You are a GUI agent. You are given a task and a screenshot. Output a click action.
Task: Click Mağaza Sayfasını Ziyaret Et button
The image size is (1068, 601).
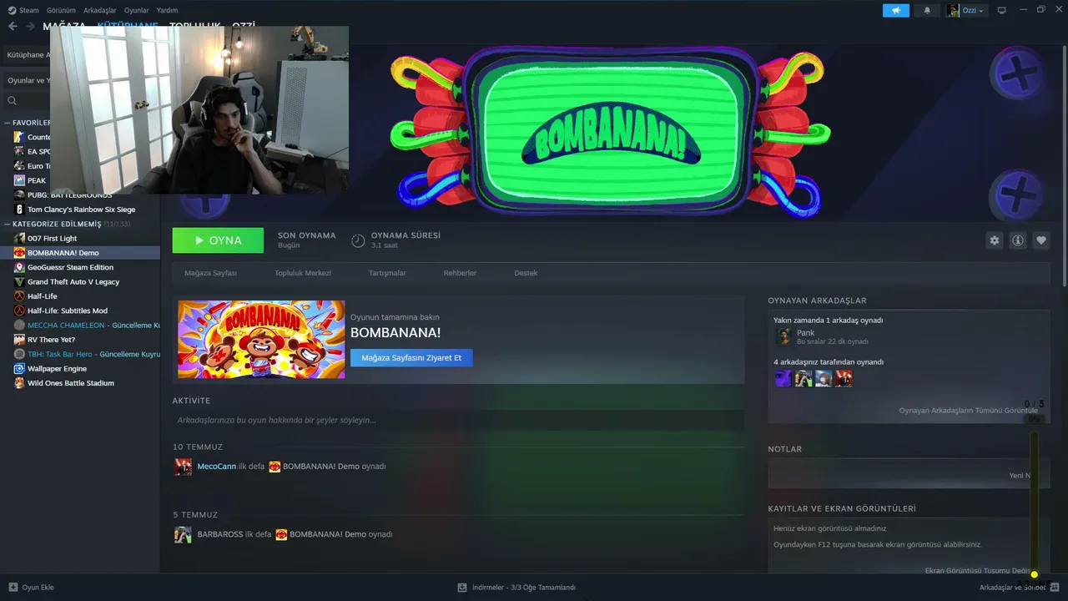pos(411,358)
